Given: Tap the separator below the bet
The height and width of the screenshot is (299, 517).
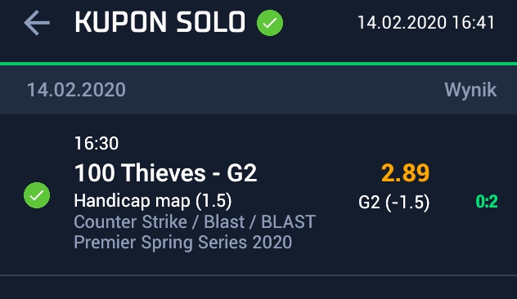Looking at the screenshot, I should click(258, 275).
